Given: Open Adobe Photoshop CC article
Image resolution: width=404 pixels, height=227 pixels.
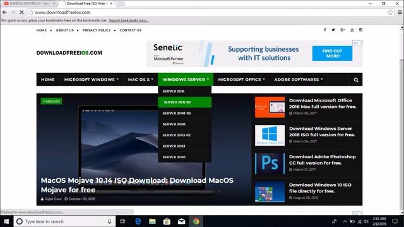Looking at the screenshot, I should click(323, 160).
